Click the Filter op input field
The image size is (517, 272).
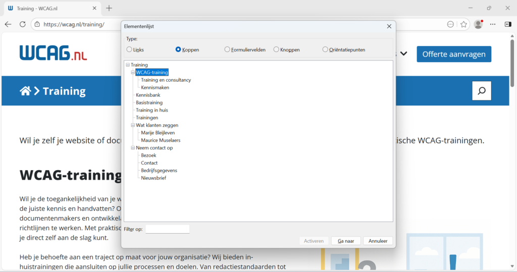pyautogui.click(x=168, y=229)
